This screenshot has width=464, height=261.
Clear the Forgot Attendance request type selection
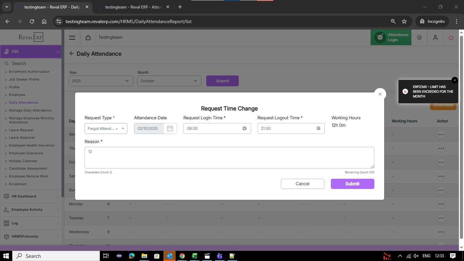[117, 129]
